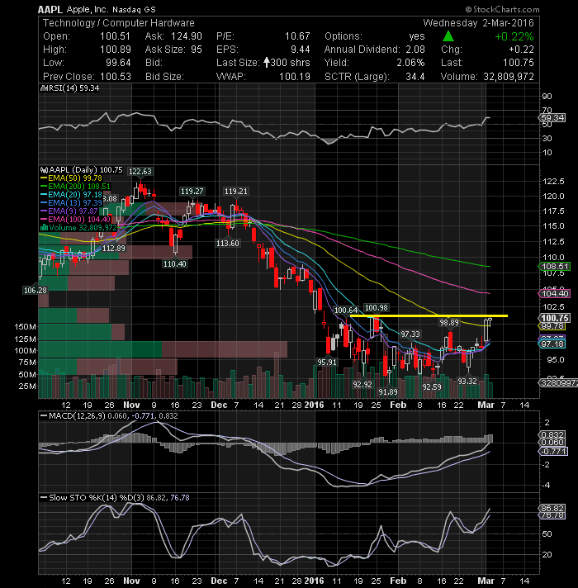This screenshot has height=588, width=578.
Task: Click the Options yes value
Action: pyautogui.click(x=417, y=36)
